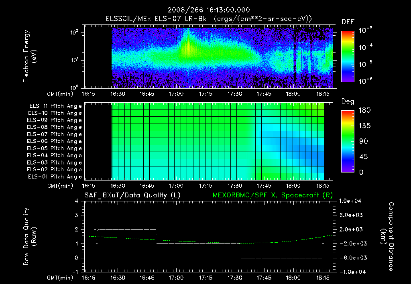411x284 pixels.
Task: Click the timestamp title 2008/266 16:13:00.000
Action: 209,10
